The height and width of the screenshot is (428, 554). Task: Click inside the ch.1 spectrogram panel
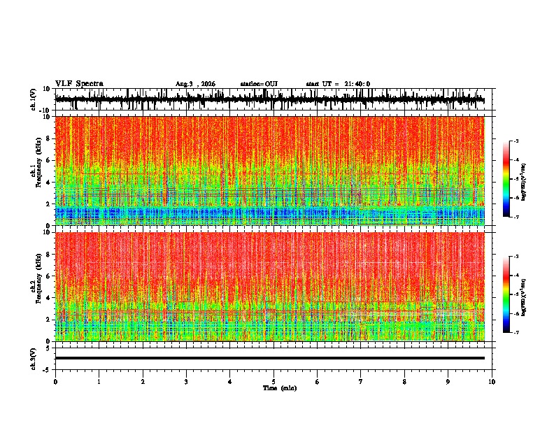coord(269,171)
